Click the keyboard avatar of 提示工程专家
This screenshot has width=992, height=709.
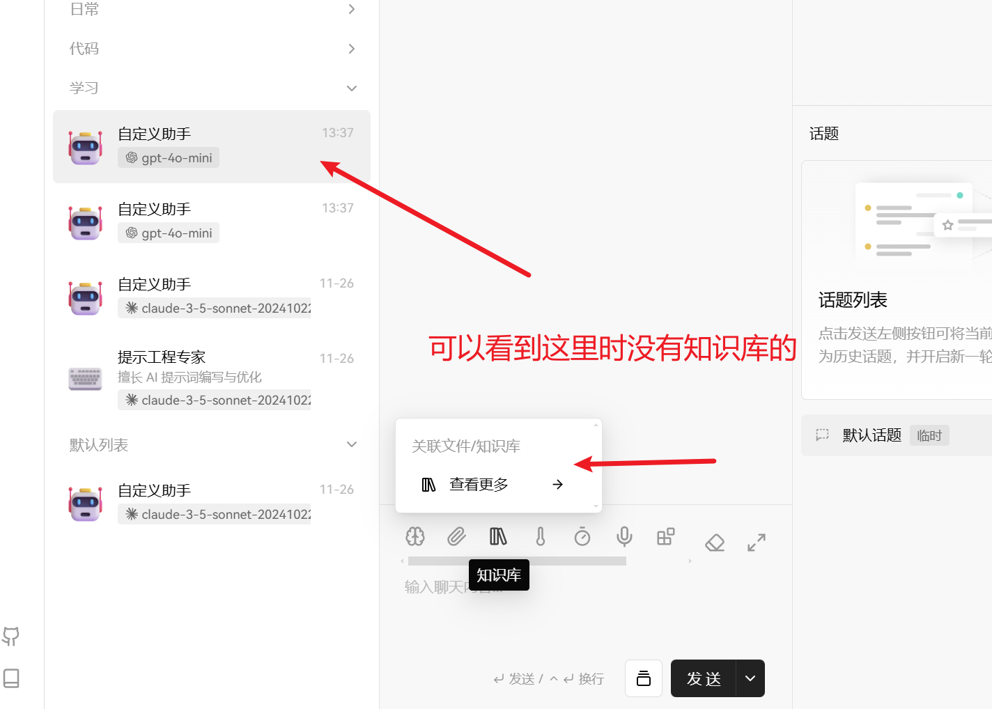click(86, 378)
